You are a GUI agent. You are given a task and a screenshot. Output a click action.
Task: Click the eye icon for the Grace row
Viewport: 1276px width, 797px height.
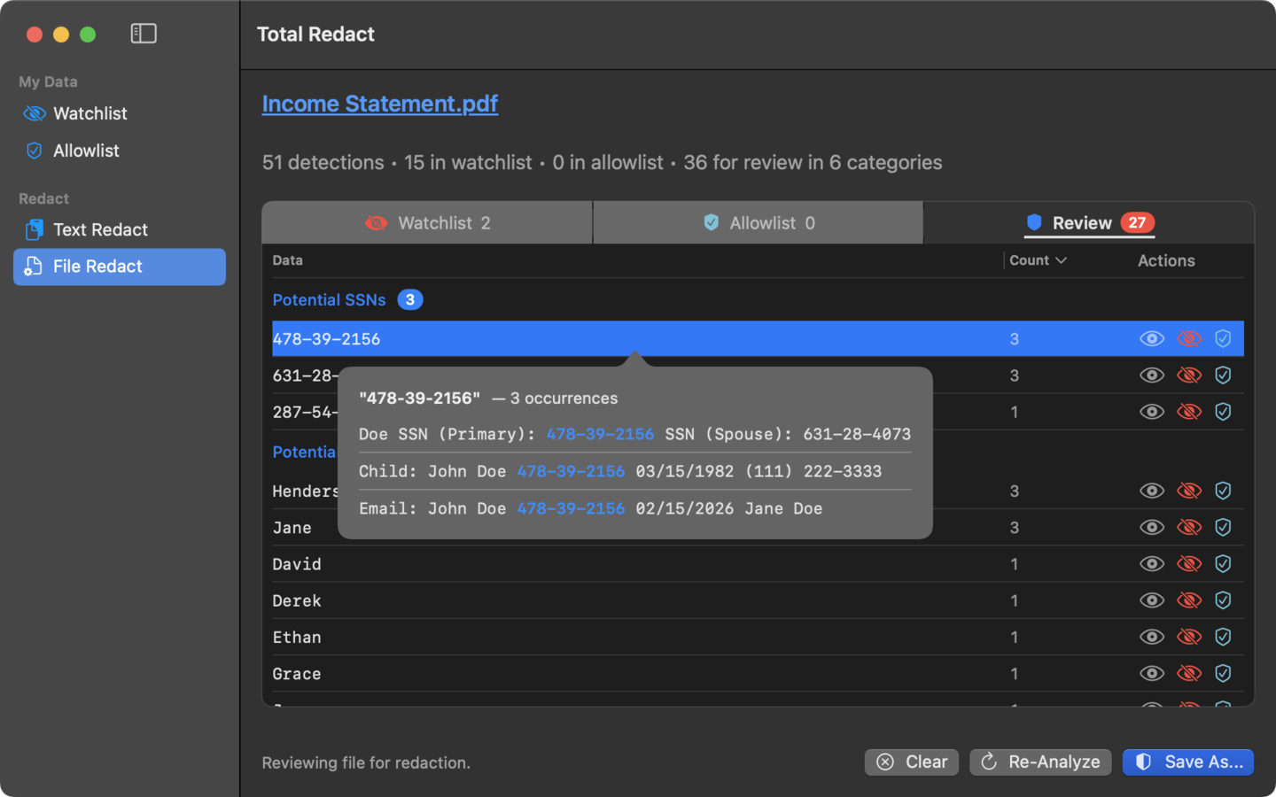(1152, 674)
